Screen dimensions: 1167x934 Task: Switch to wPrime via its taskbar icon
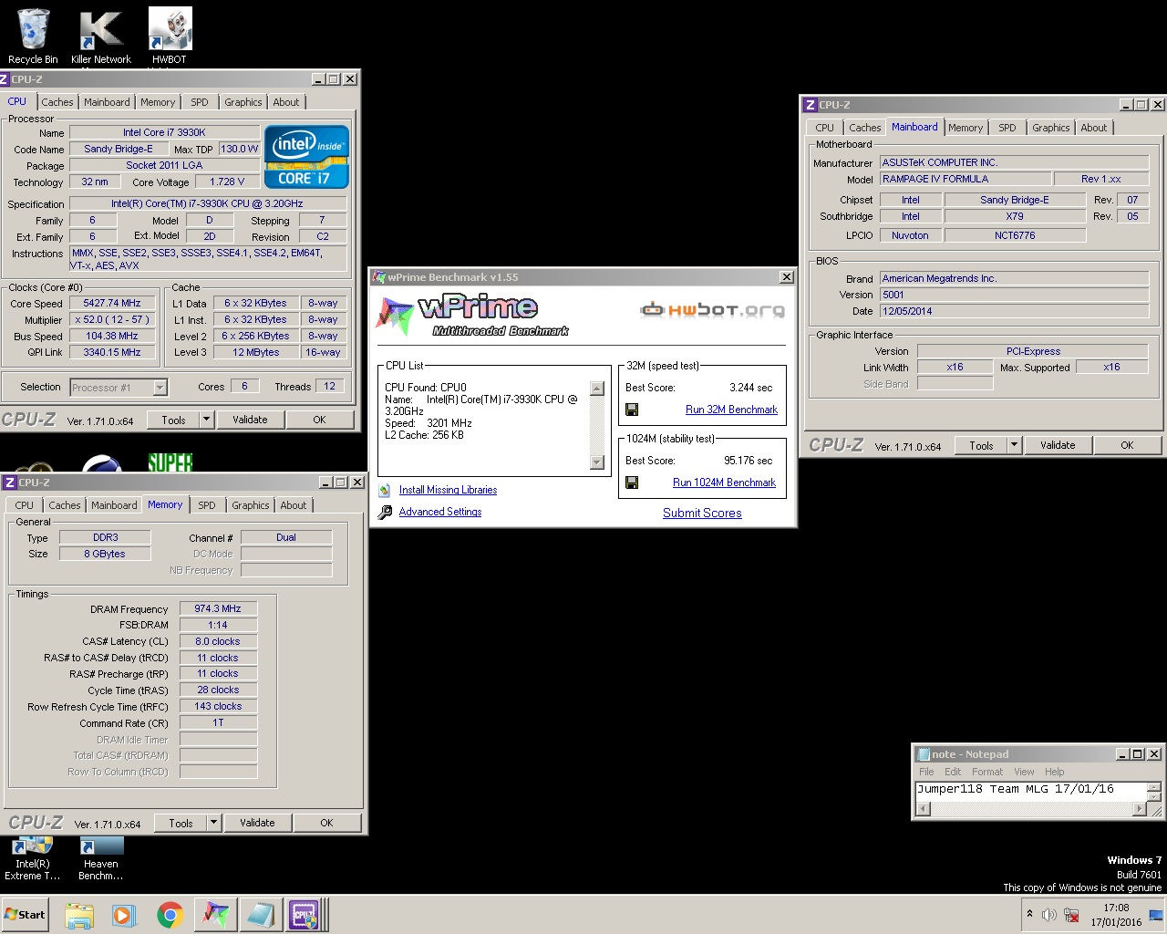216,915
